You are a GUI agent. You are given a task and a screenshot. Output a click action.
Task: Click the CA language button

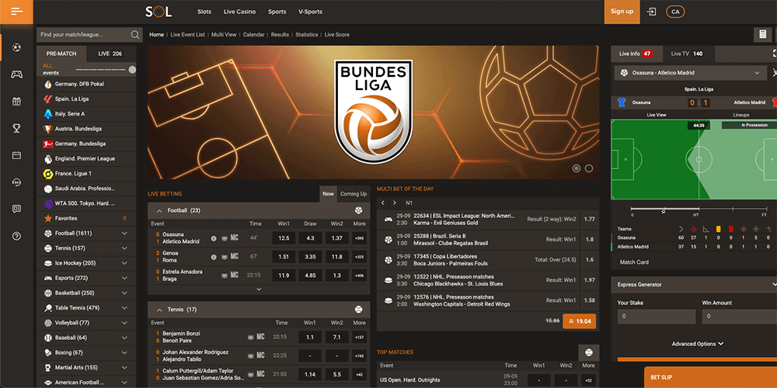coord(675,12)
